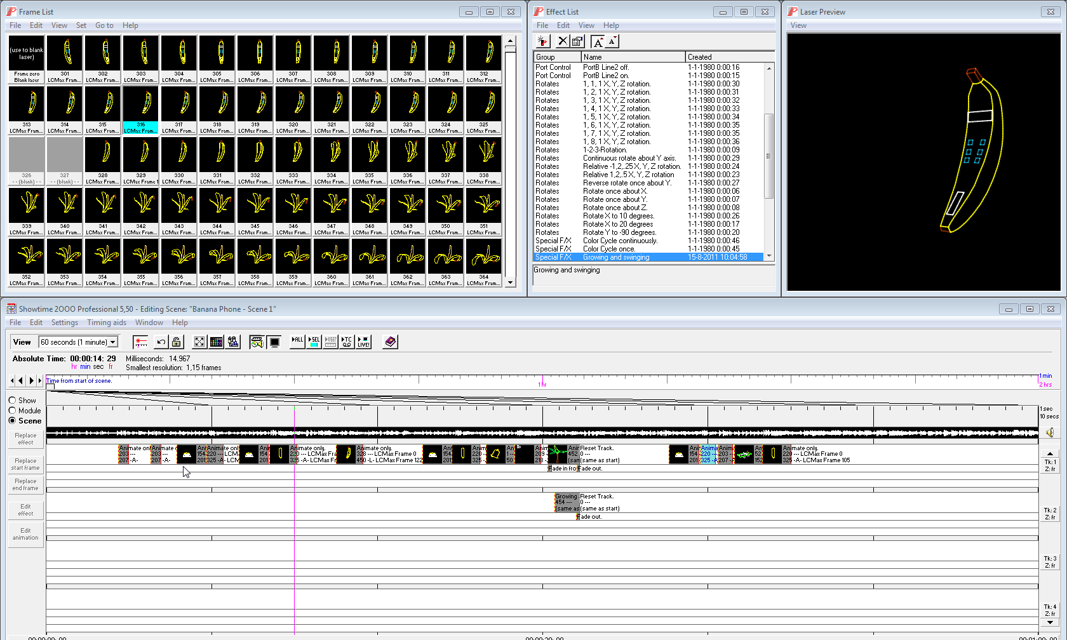Screen dimensions: 1067x640
Task: Open the Timing aids menu
Action: [x=106, y=323]
